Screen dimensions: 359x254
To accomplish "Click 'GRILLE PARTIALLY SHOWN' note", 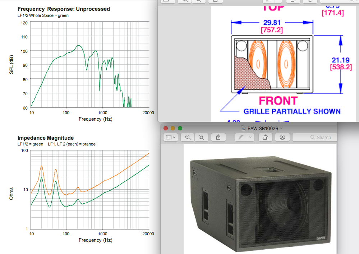I will point(292,111).
